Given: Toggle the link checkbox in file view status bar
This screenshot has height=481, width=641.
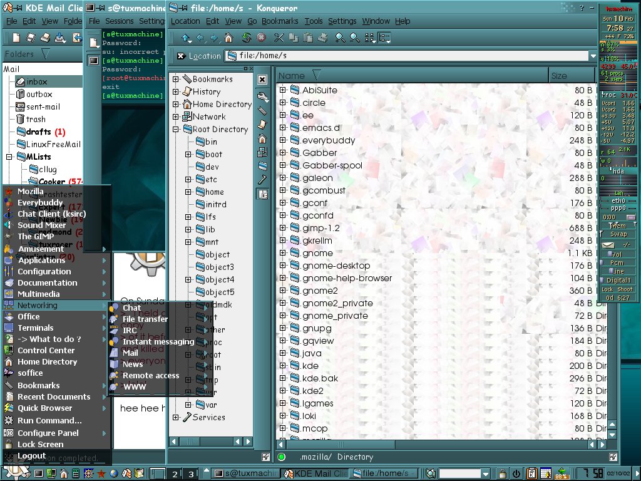Looking at the screenshot, I should 613,457.
